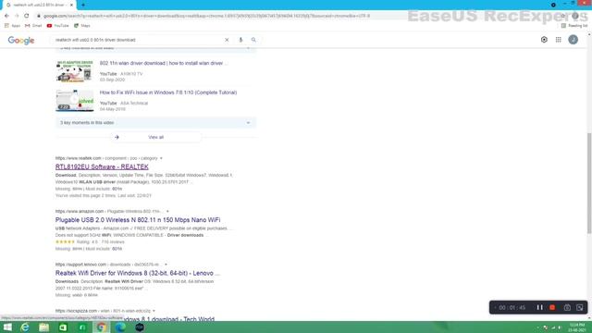Open the YouTube bookmark
The height and width of the screenshot is (333, 592).
click(57, 26)
